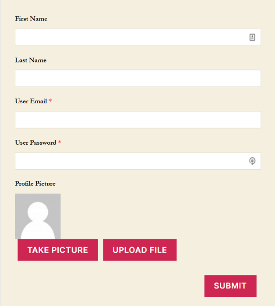This screenshot has width=275, height=306.
Task: Click the password generator icon in User Password
Action: coord(252,161)
